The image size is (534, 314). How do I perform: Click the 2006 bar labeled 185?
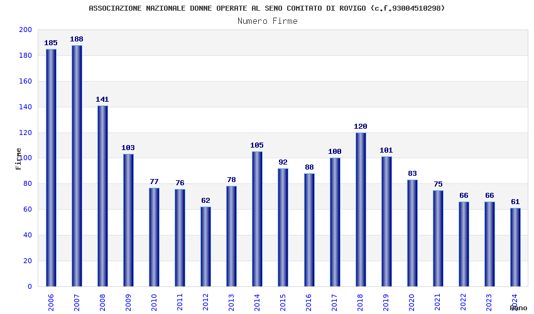[x=51, y=168]
